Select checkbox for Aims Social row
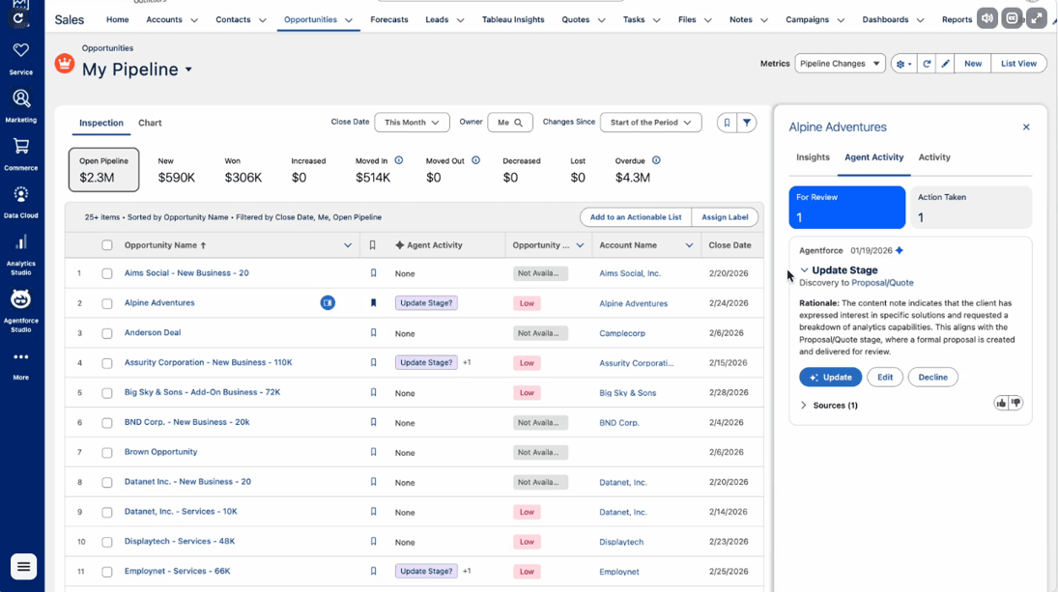This screenshot has height=592, width=1058. pyautogui.click(x=107, y=273)
